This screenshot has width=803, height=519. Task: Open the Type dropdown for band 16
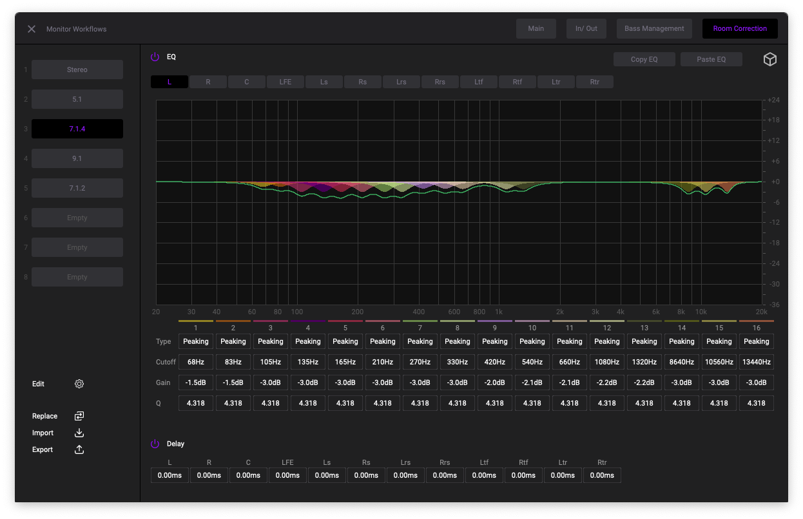[757, 341]
